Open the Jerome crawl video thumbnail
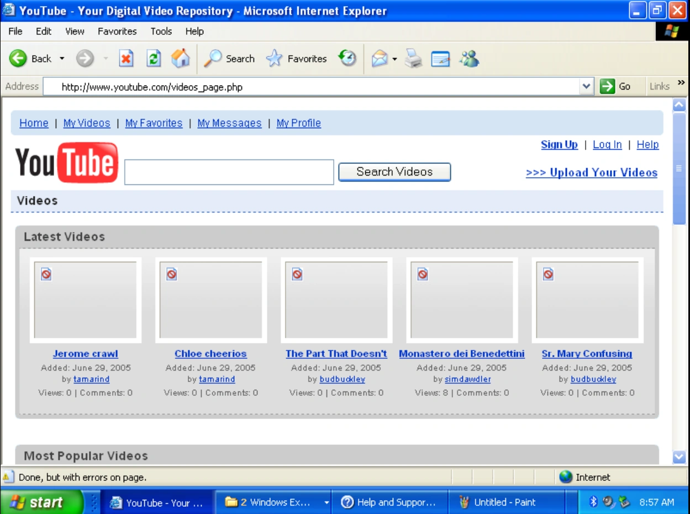The width and height of the screenshot is (690, 514). pyautogui.click(x=85, y=300)
